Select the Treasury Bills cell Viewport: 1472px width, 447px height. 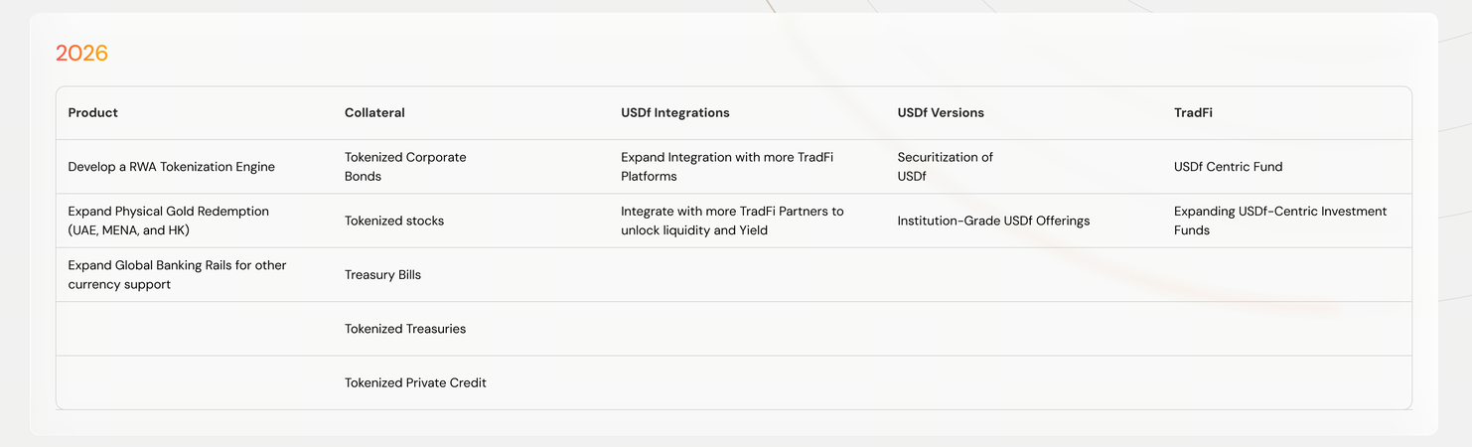[x=382, y=275]
